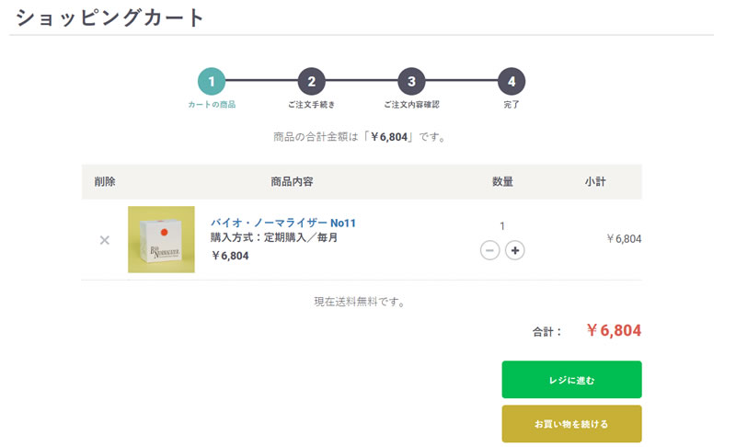Click the ご注文内容確認 step label
The image size is (736, 447).
point(411,105)
